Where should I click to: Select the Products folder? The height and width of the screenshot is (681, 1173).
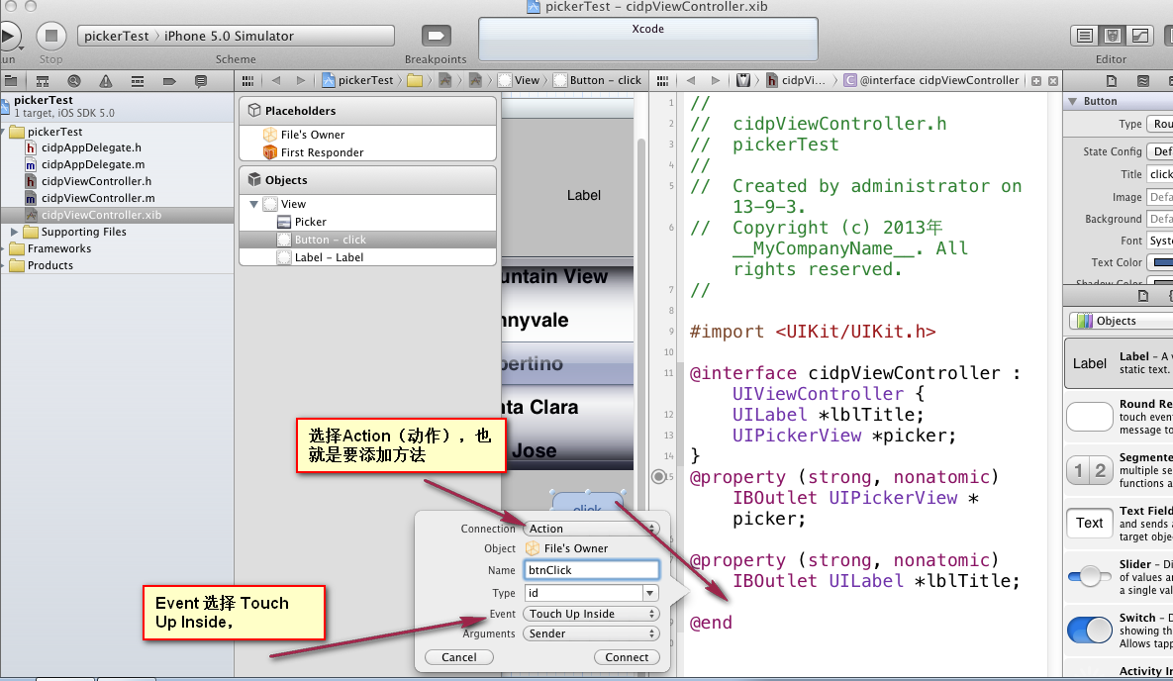pos(50,265)
